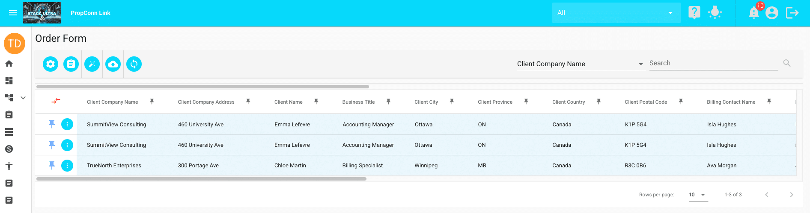Toggle pin on Client City column
Image resolution: width=810 pixels, height=213 pixels.
(452, 102)
